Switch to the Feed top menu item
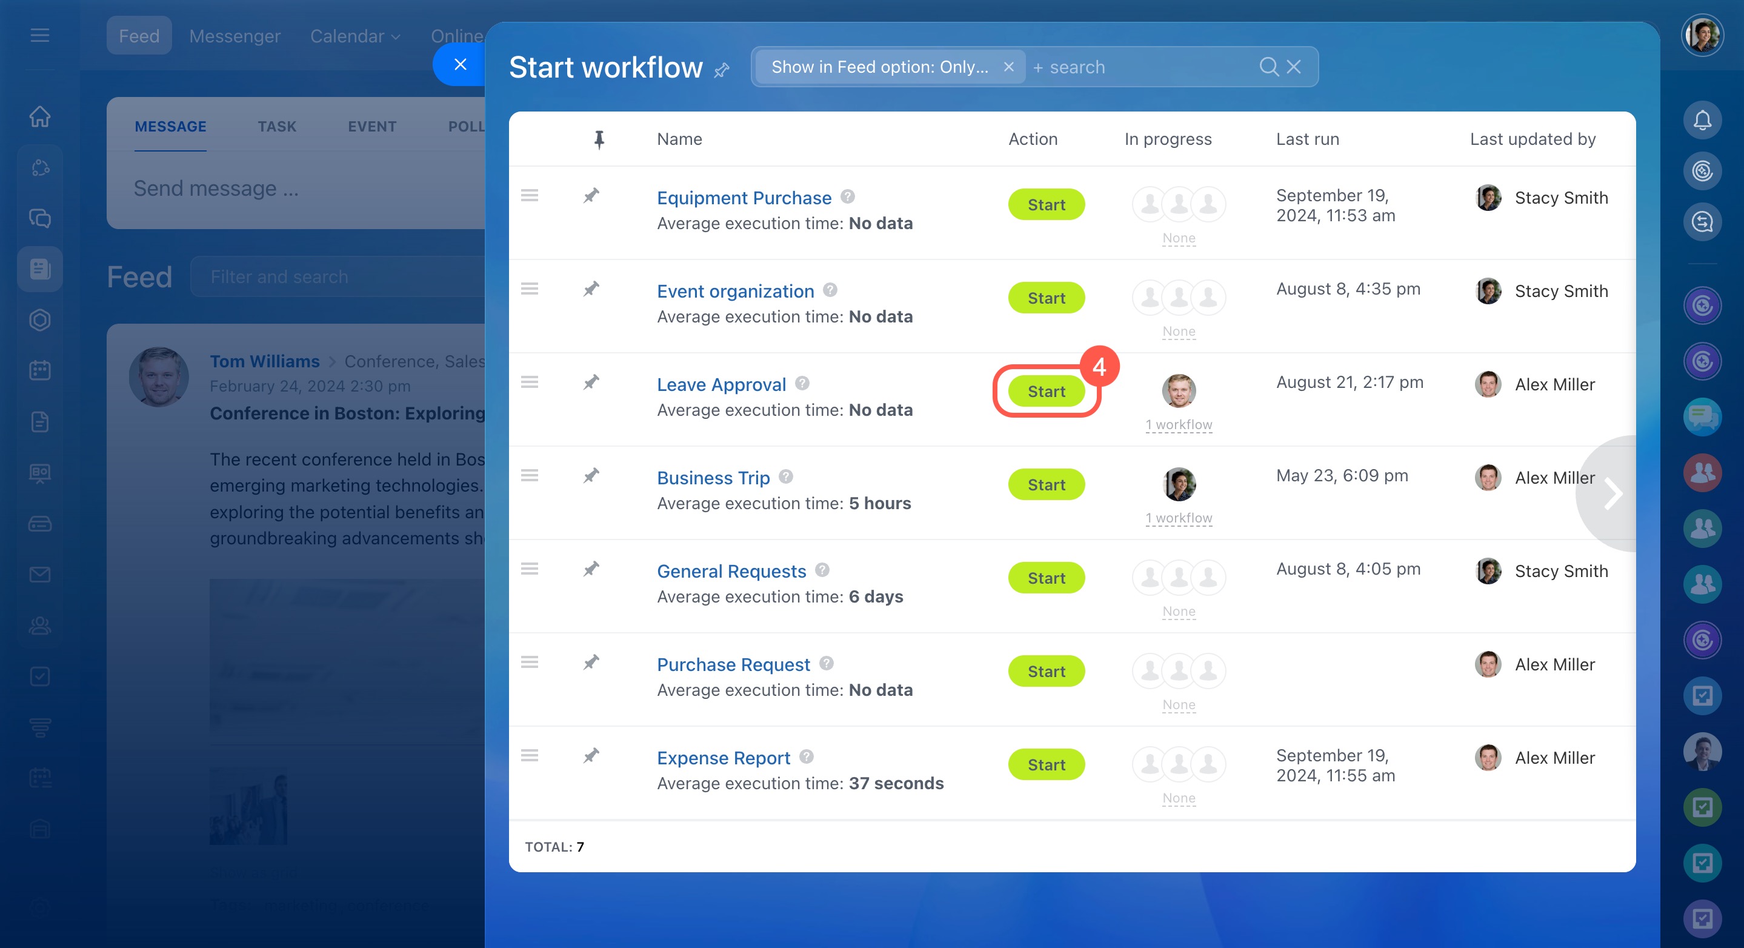 tap(139, 36)
